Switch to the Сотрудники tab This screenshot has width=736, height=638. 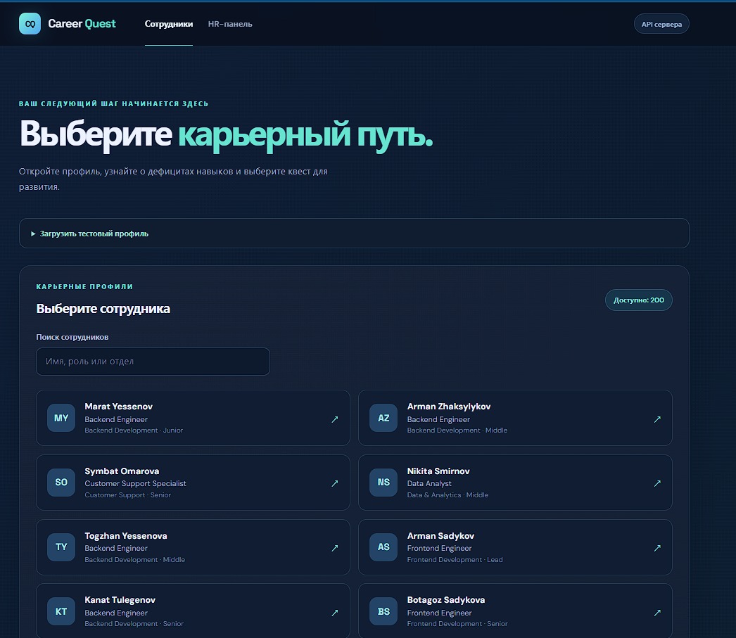168,24
